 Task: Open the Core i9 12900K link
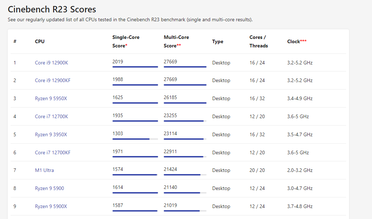click(51, 63)
